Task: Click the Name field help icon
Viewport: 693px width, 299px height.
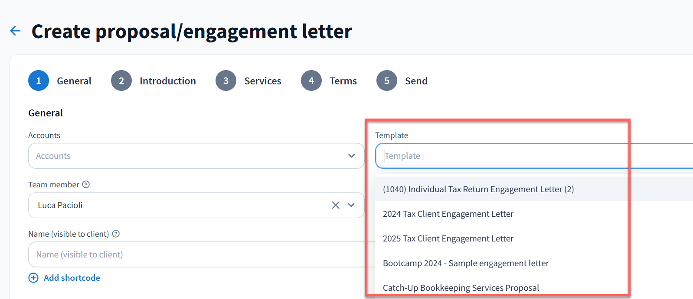Action: pos(116,234)
